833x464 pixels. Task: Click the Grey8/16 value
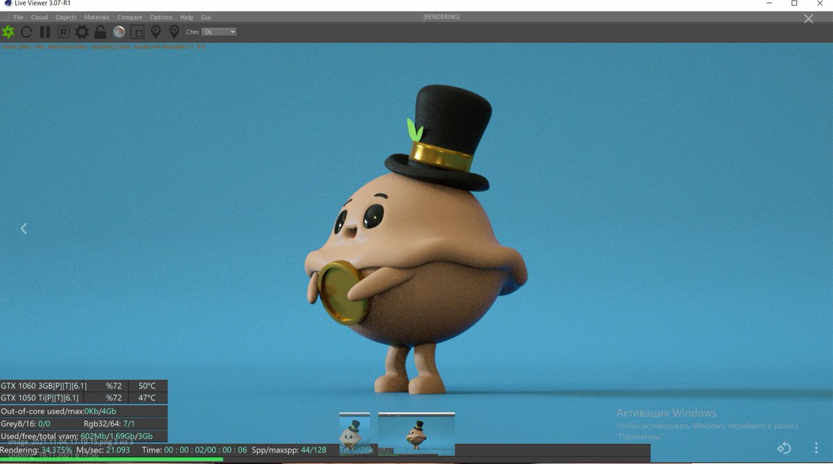[x=44, y=424]
